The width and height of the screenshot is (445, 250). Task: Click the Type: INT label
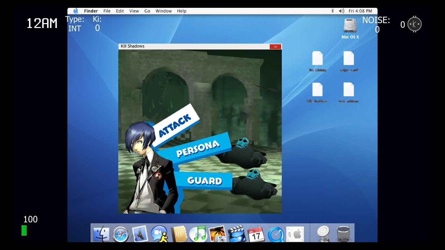pyautogui.click(x=75, y=24)
